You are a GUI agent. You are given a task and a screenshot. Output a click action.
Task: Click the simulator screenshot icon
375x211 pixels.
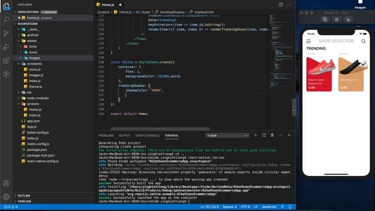[325, 19]
